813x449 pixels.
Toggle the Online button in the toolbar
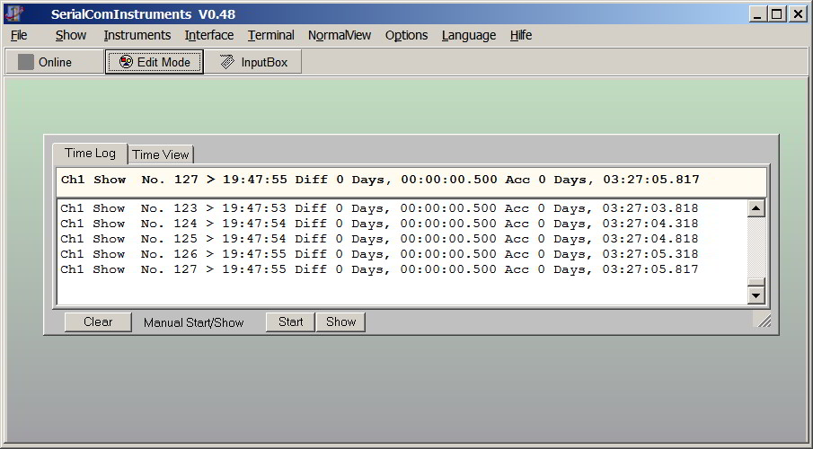[55, 62]
